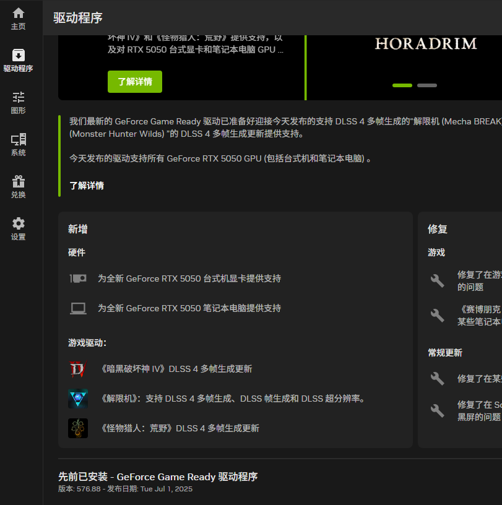
Task: Click the Mecha BREAK 解限机 game icon
Action: point(78,399)
